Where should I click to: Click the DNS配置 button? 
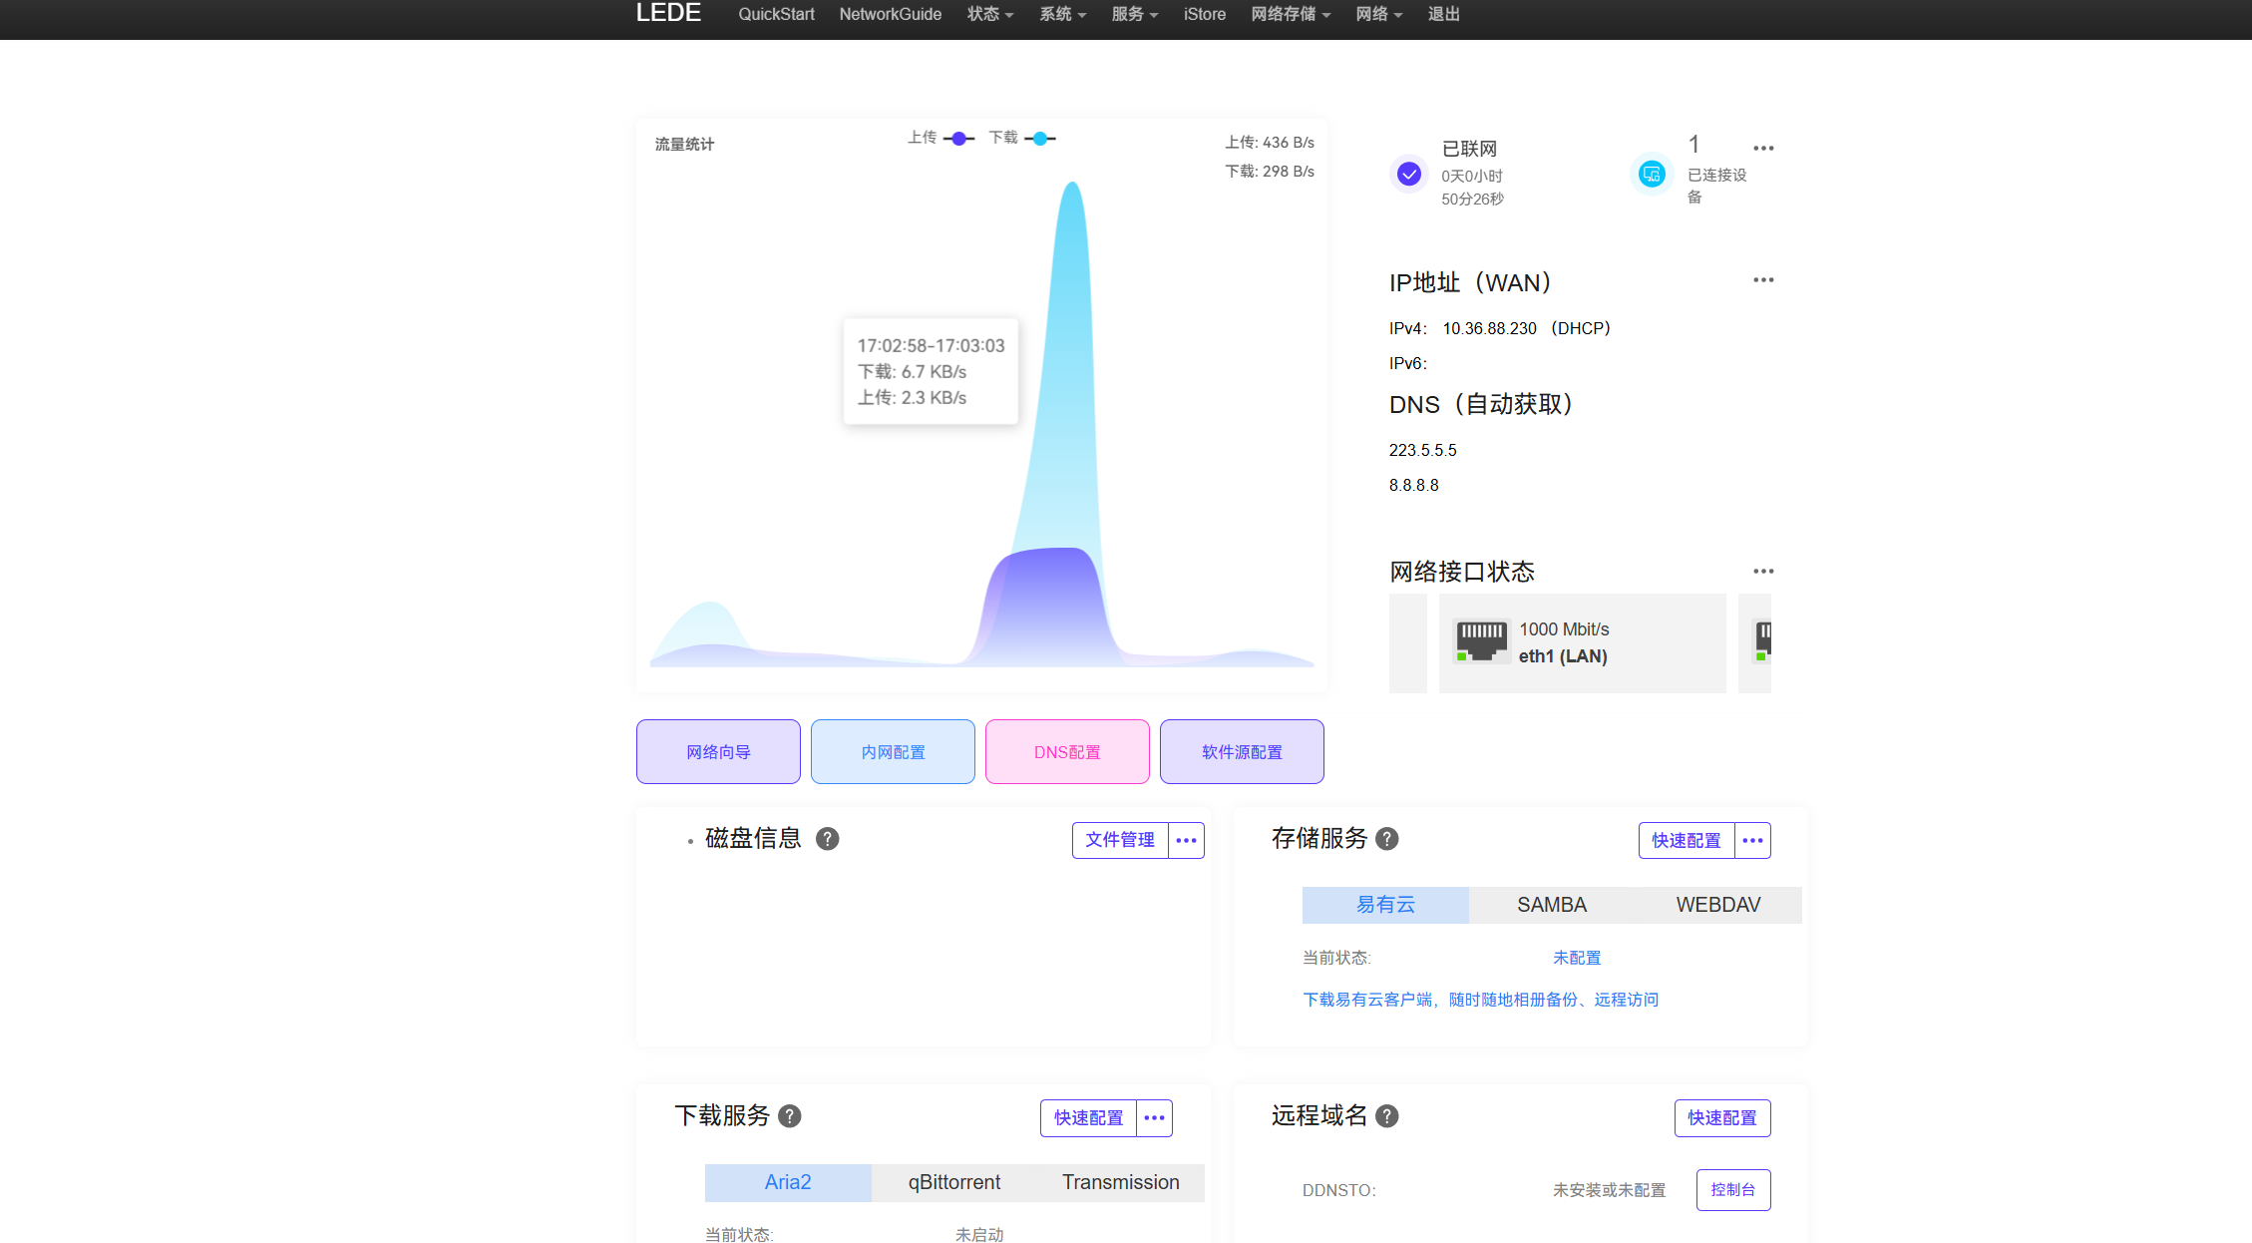pyautogui.click(x=1066, y=752)
